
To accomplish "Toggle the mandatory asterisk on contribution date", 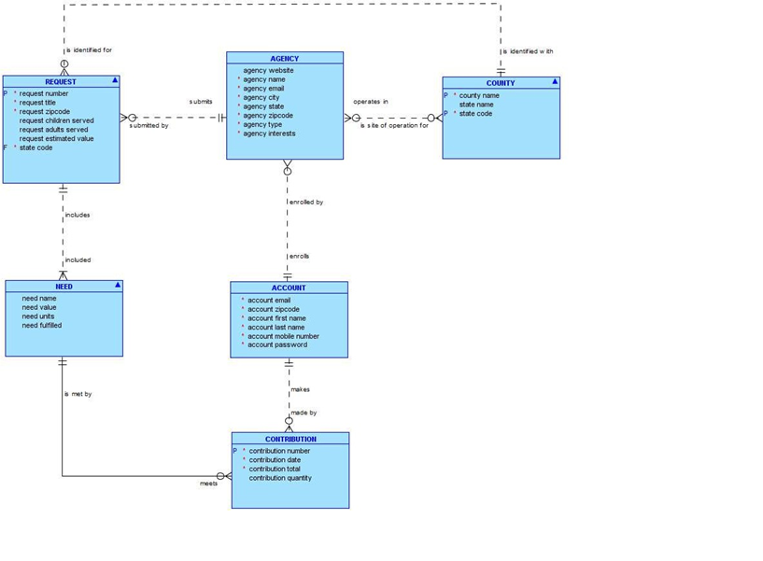I will 242,459.
